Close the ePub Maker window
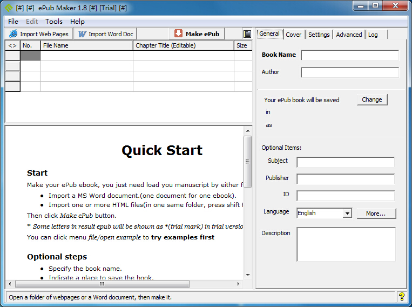 (395, 6)
